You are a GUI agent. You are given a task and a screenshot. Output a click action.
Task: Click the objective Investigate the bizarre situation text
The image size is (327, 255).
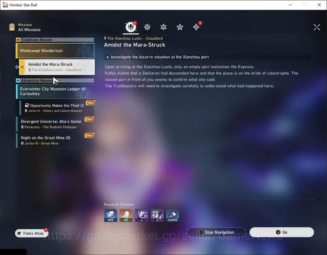[160, 57]
